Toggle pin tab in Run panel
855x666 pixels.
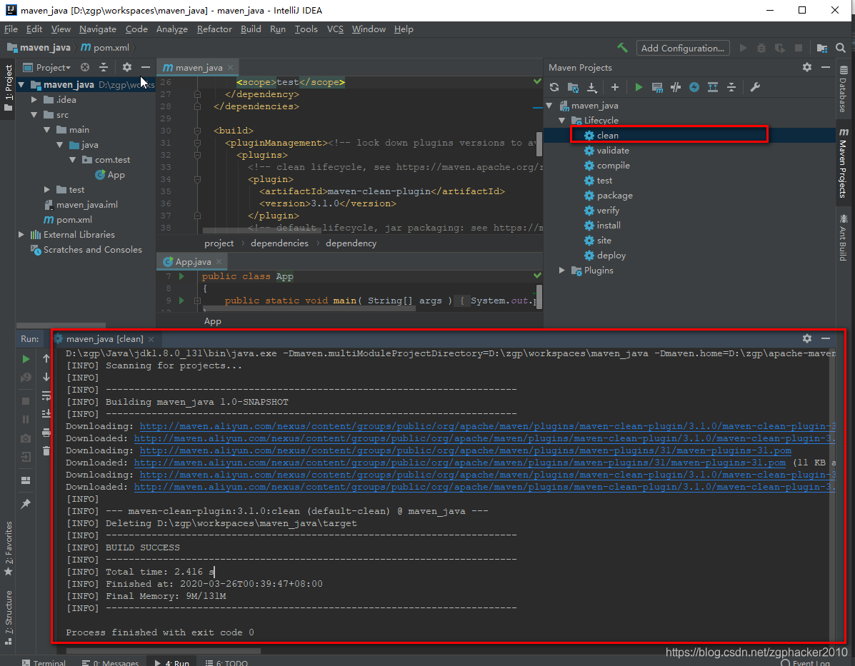coord(26,504)
